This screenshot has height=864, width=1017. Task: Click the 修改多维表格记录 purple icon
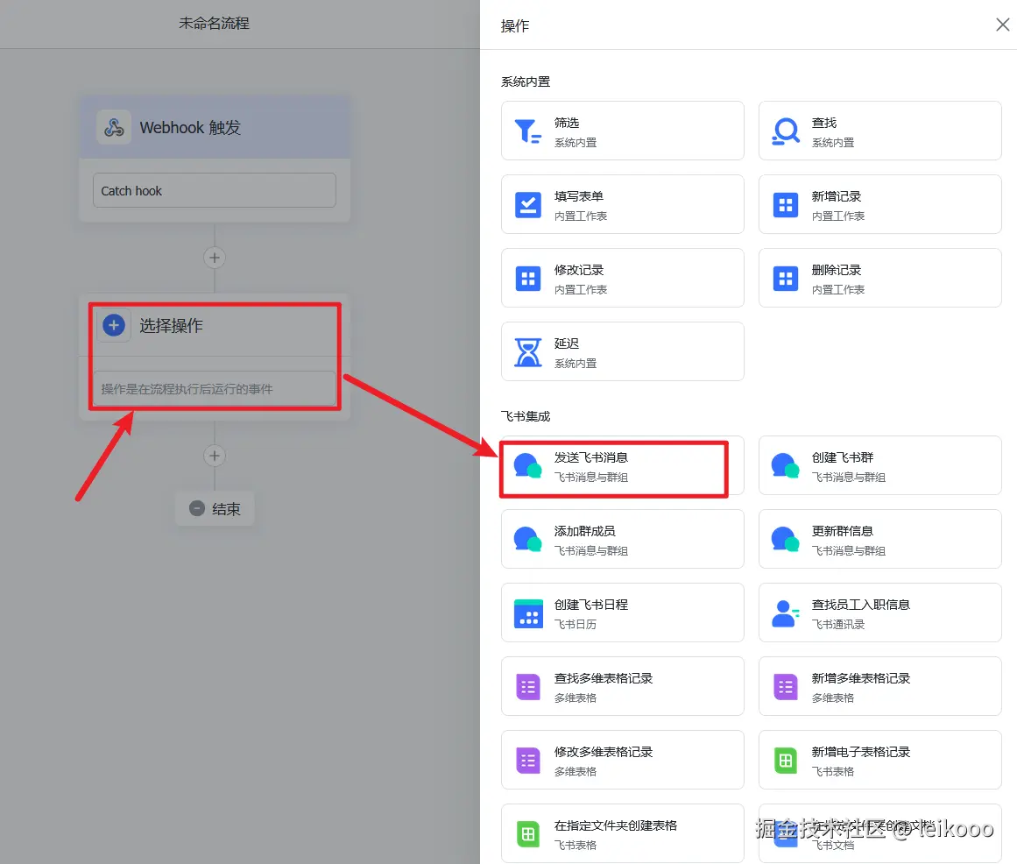click(x=528, y=761)
